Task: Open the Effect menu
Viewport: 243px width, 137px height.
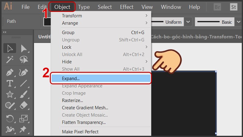Action: click(x=127, y=7)
